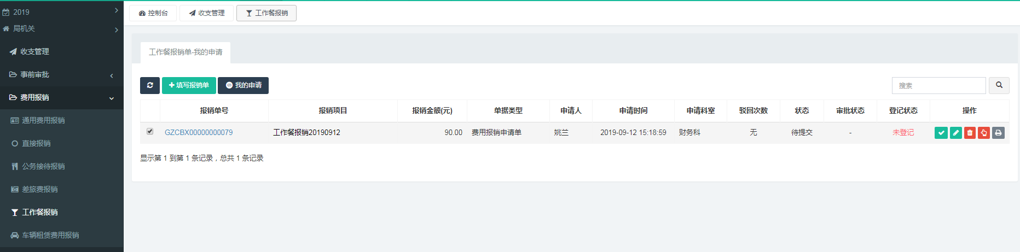1020x252 pixels.
Task: Click the green pencil edit icon
Action: [956, 133]
